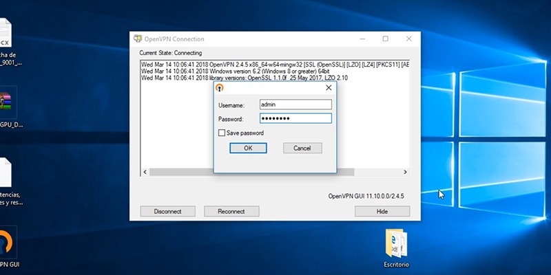Focus the Username input field
The width and height of the screenshot is (551, 275).
pos(295,104)
